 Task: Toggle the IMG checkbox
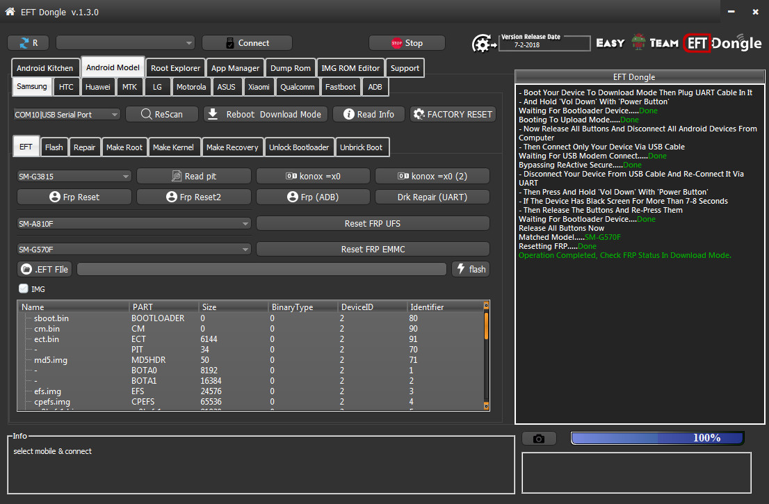(24, 288)
